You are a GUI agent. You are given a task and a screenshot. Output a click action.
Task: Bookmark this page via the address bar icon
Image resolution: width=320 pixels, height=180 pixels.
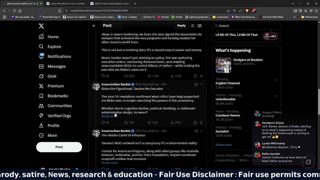click(x=59, y=11)
